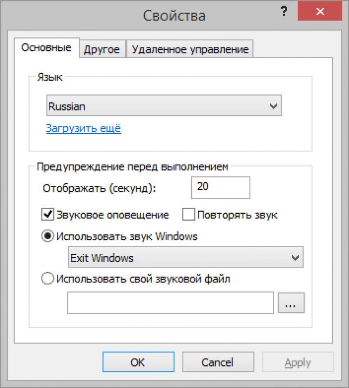Click the browse button with three dots
Viewport: 349px width, 388px height.
pyautogui.click(x=291, y=303)
